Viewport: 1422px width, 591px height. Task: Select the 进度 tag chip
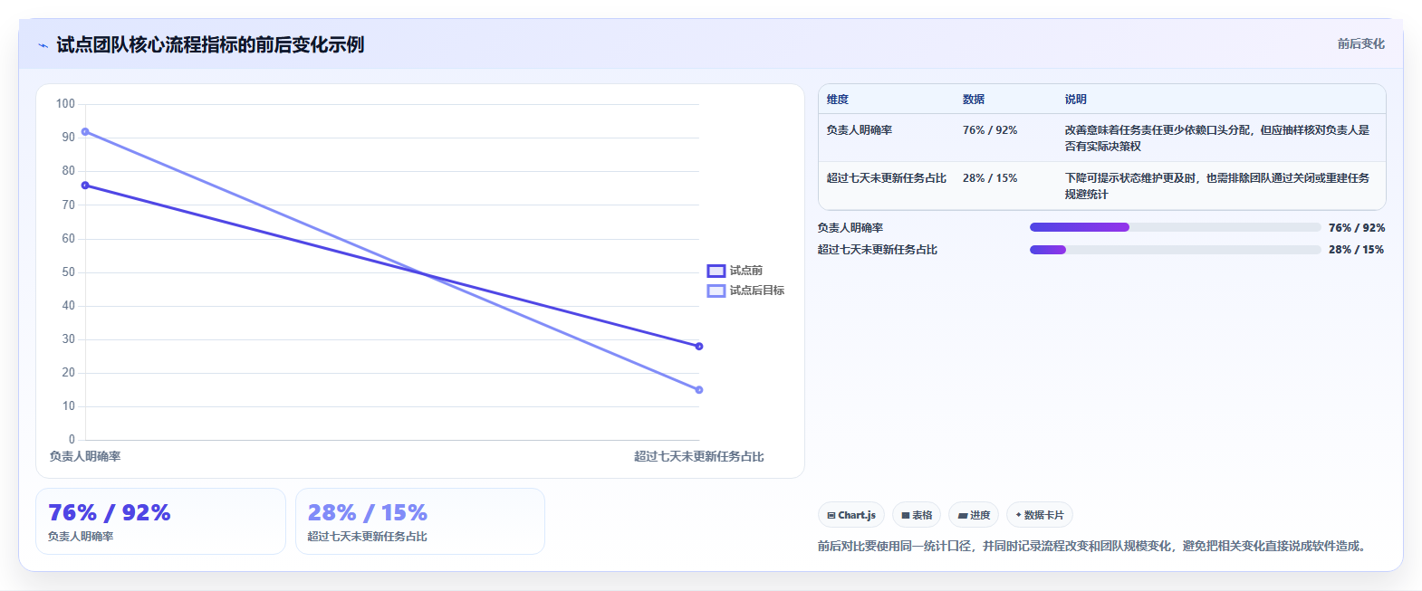(974, 515)
